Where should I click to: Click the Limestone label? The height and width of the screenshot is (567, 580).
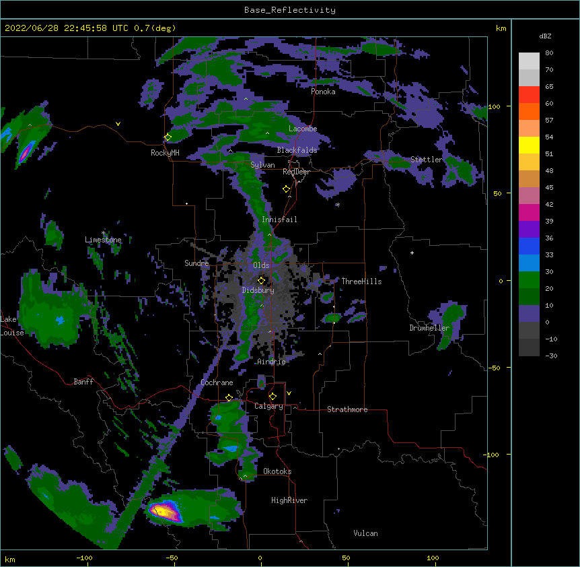[103, 240]
